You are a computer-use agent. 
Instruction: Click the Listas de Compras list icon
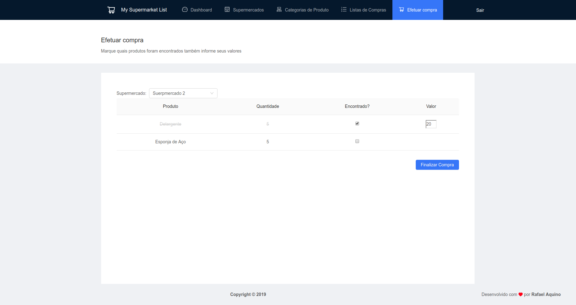pos(344,10)
